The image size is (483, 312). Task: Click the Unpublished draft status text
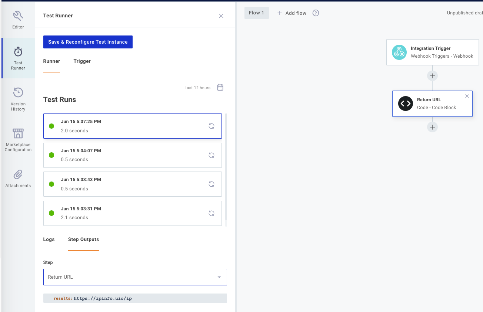pyautogui.click(x=465, y=13)
